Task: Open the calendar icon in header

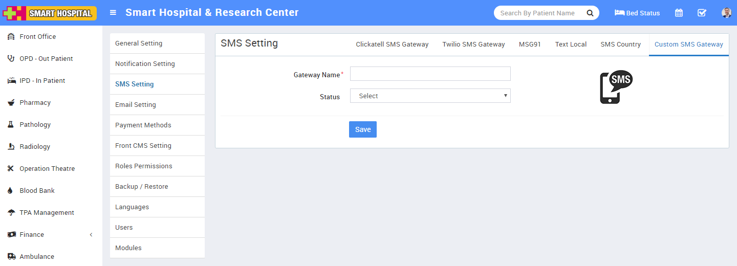Action: click(679, 13)
